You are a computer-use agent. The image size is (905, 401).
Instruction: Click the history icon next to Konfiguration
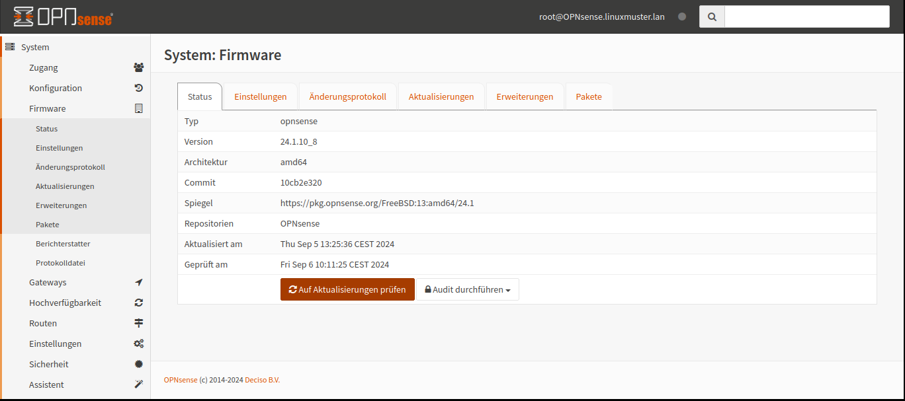coord(139,88)
